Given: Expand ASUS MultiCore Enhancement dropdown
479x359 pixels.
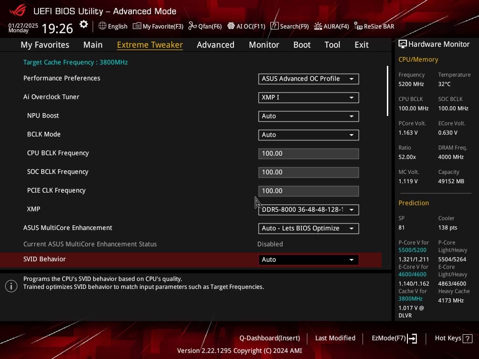Looking at the screenshot, I should click(x=309, y=228).
